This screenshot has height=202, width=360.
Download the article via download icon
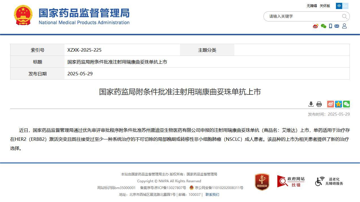pyautogui.click(x=311, y=104)
